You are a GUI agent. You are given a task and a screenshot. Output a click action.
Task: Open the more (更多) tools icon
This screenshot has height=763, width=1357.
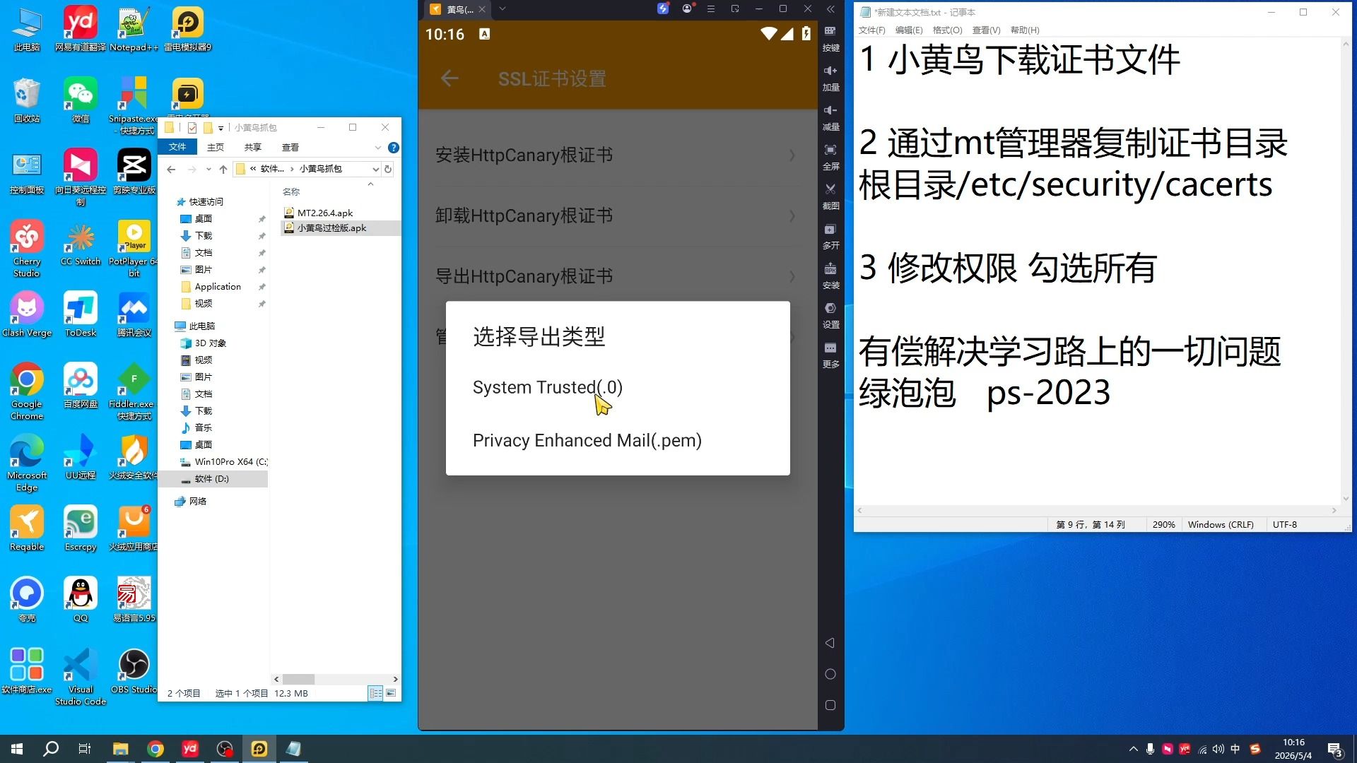(x=830, y=348)
